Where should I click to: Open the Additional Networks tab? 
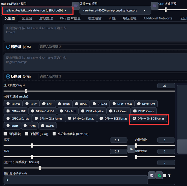click(x=158, y=18)
